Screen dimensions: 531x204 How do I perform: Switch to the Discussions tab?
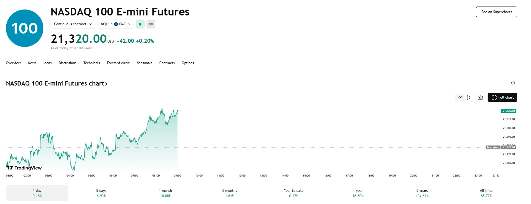click(x=67, y=63)
